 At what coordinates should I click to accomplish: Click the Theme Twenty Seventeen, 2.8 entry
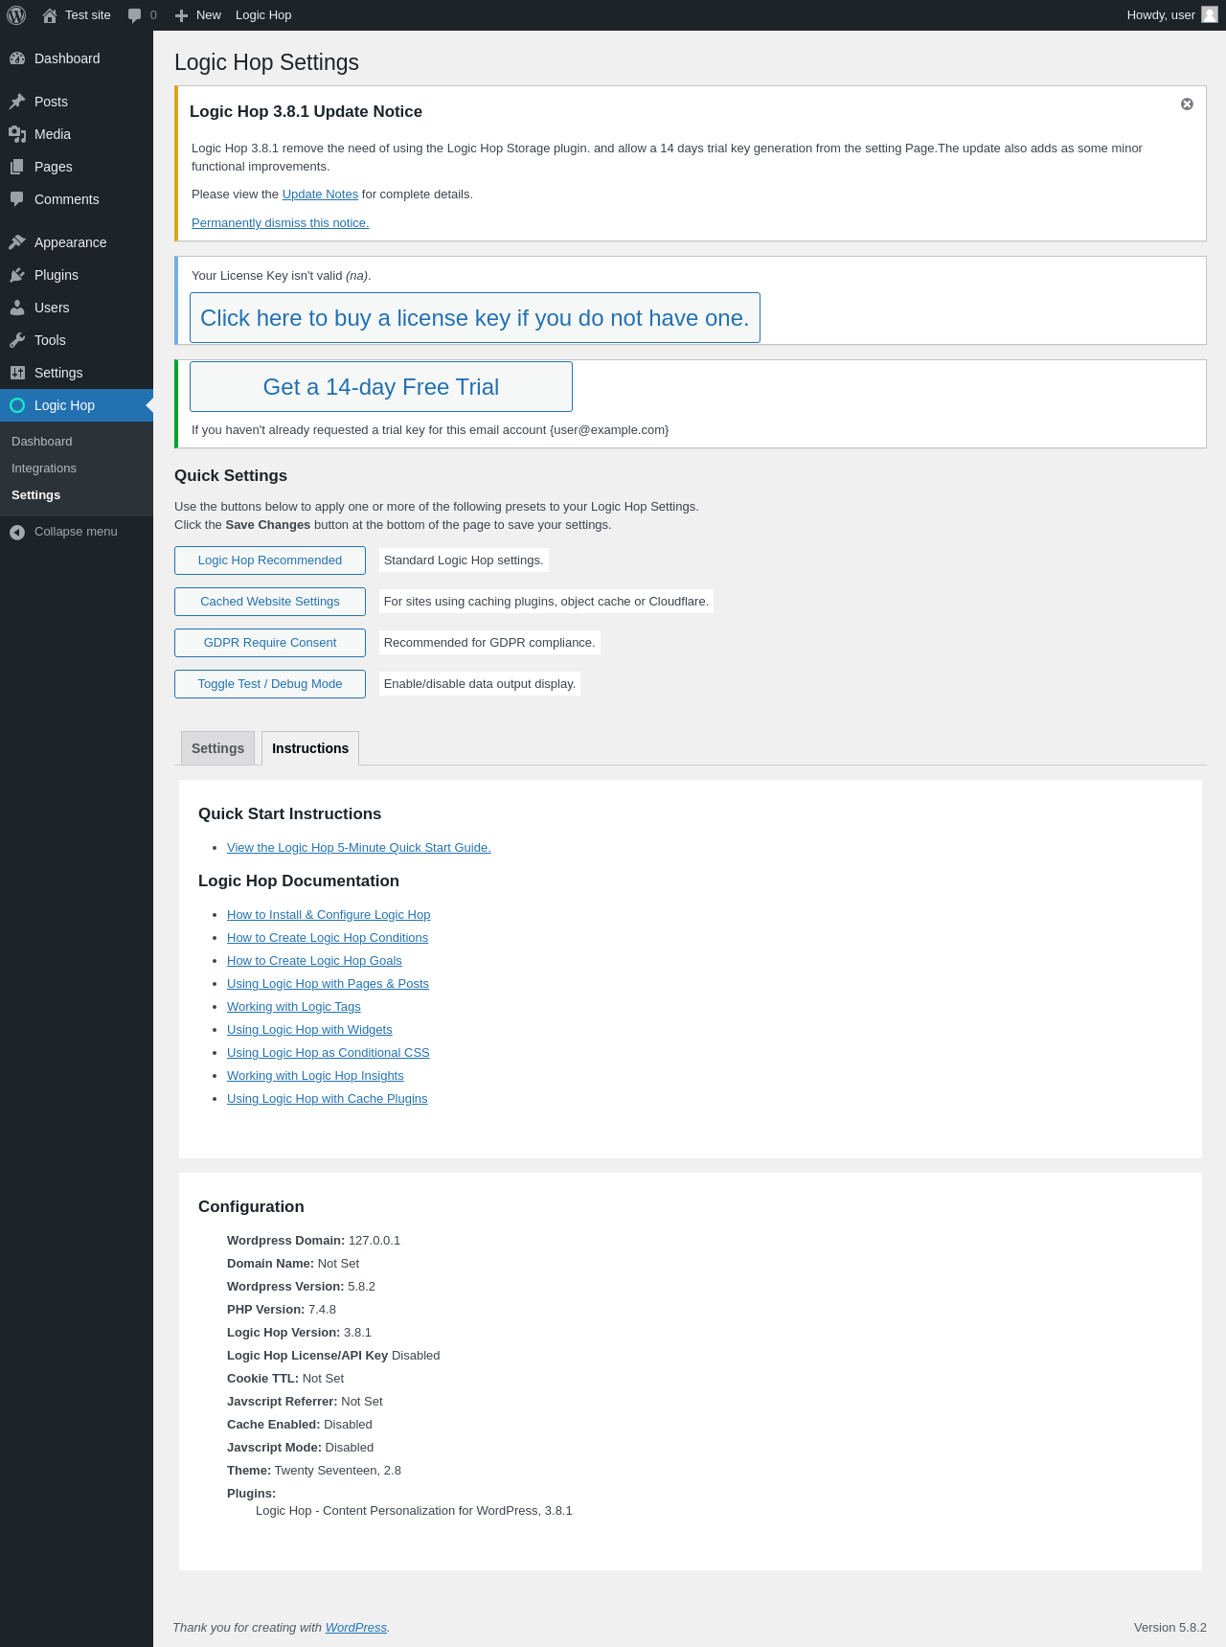pyautogui.click(x=314, y=1471)
